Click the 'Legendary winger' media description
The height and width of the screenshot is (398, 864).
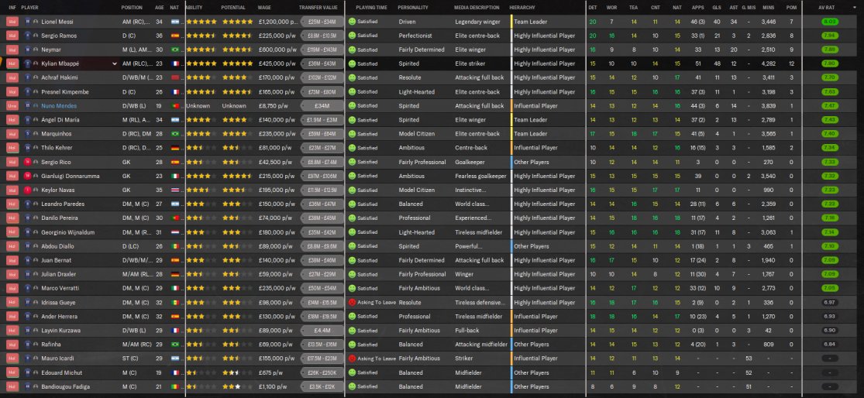(477, 22)
